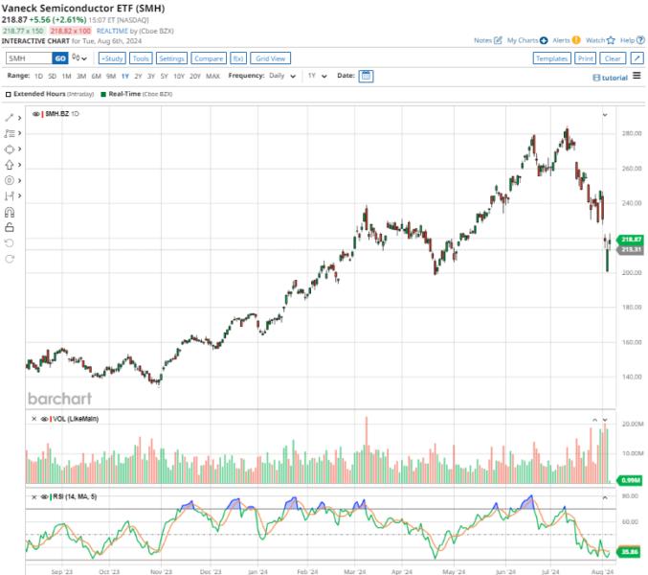Expand the measure tool submenu arrow
The width and height of the screenshot is (648, 575).
click(19, 195)
